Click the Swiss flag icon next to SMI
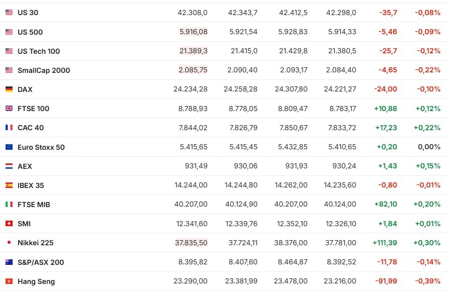Image resolution: width=449 pixels, height=291 pixels. [9, 224]
